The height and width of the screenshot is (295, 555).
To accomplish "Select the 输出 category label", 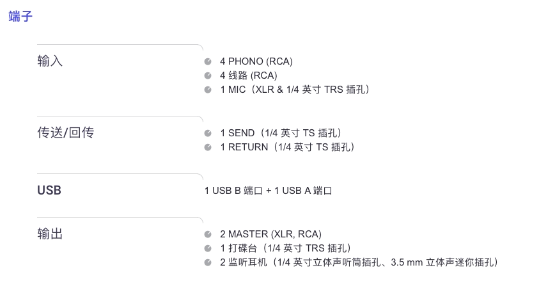I will [50, 234].
